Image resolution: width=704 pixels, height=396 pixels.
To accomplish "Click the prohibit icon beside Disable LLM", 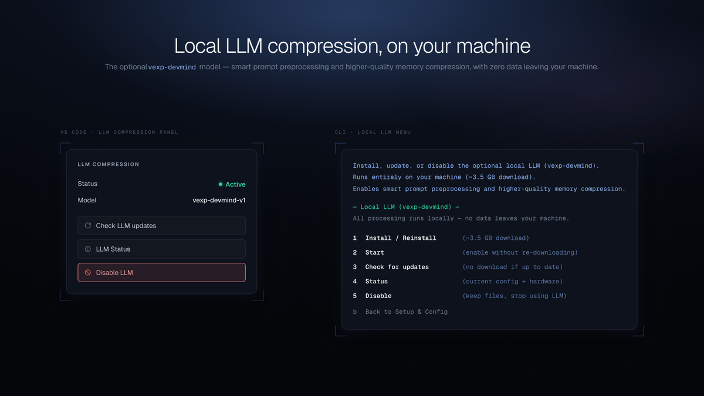I will pos(88,273).
